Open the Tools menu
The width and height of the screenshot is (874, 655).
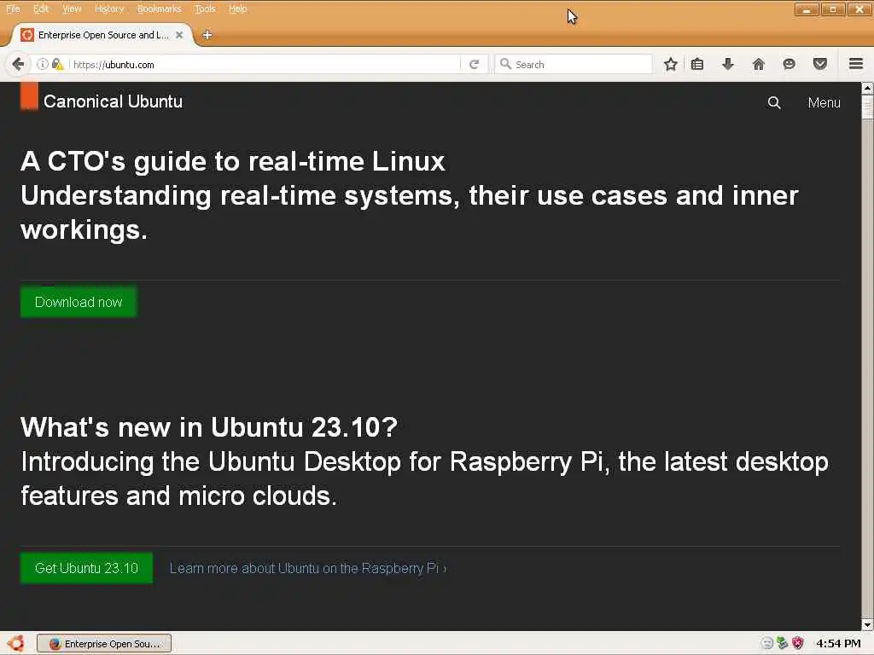tap(205, 9)
